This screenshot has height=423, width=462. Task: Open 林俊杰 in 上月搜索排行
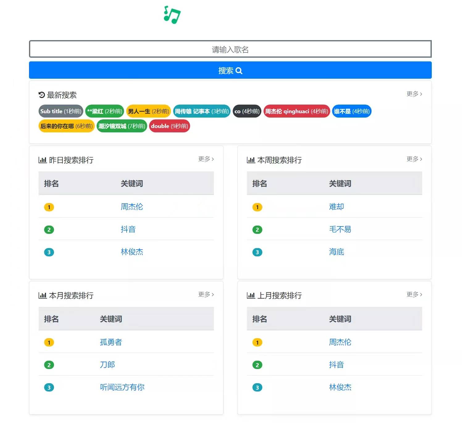coord(340,387)
